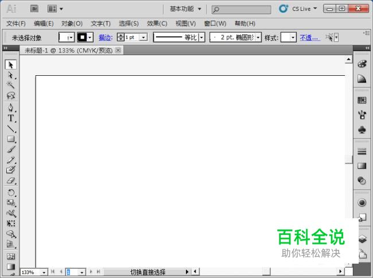
Task: Open the Gradient panel icon
Action: pyautogui.click(x=362, y=166)
